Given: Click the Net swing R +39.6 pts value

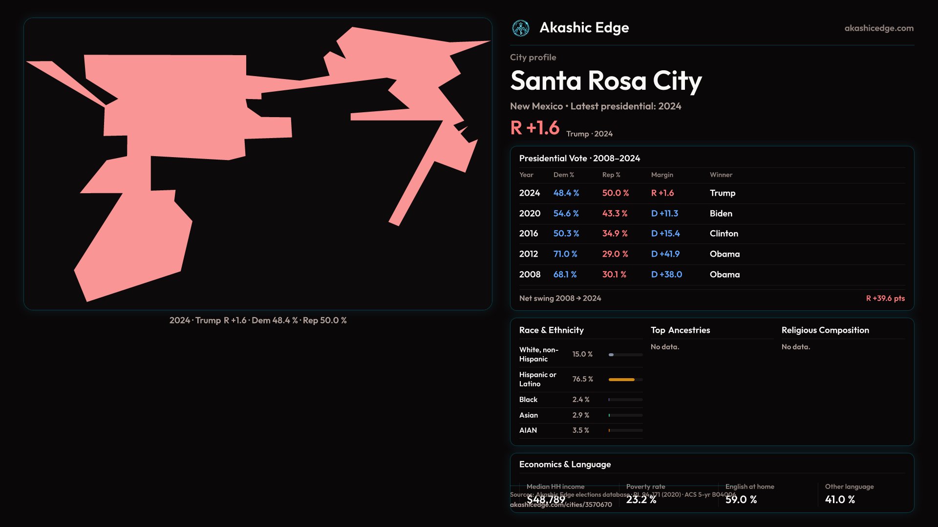Looking at the screenshot, I should (x=885, y=299).
